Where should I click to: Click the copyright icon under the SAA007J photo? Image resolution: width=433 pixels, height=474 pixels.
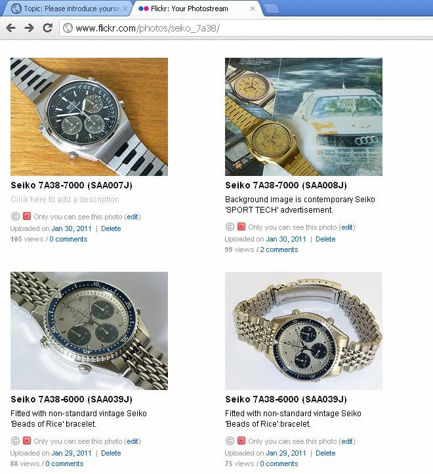click(x=15, y=217)
